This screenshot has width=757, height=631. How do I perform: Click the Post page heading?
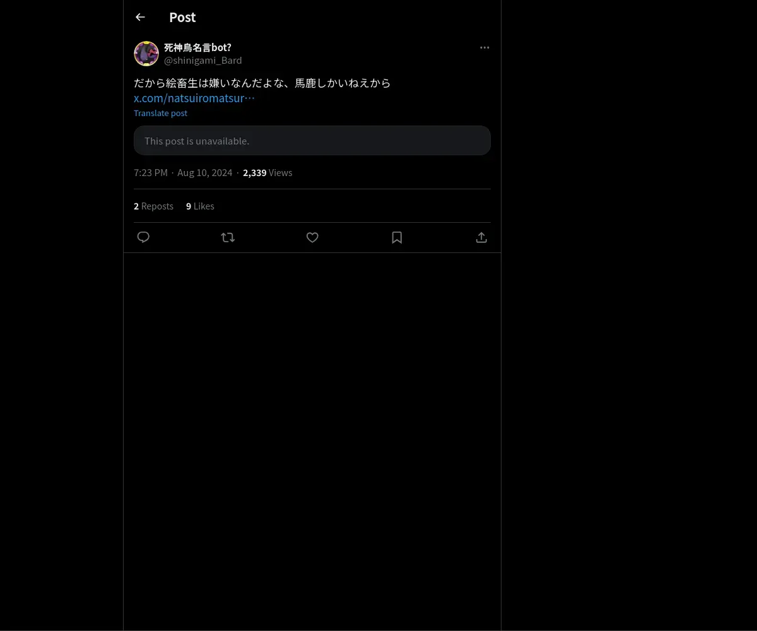[x=182, y=17]
